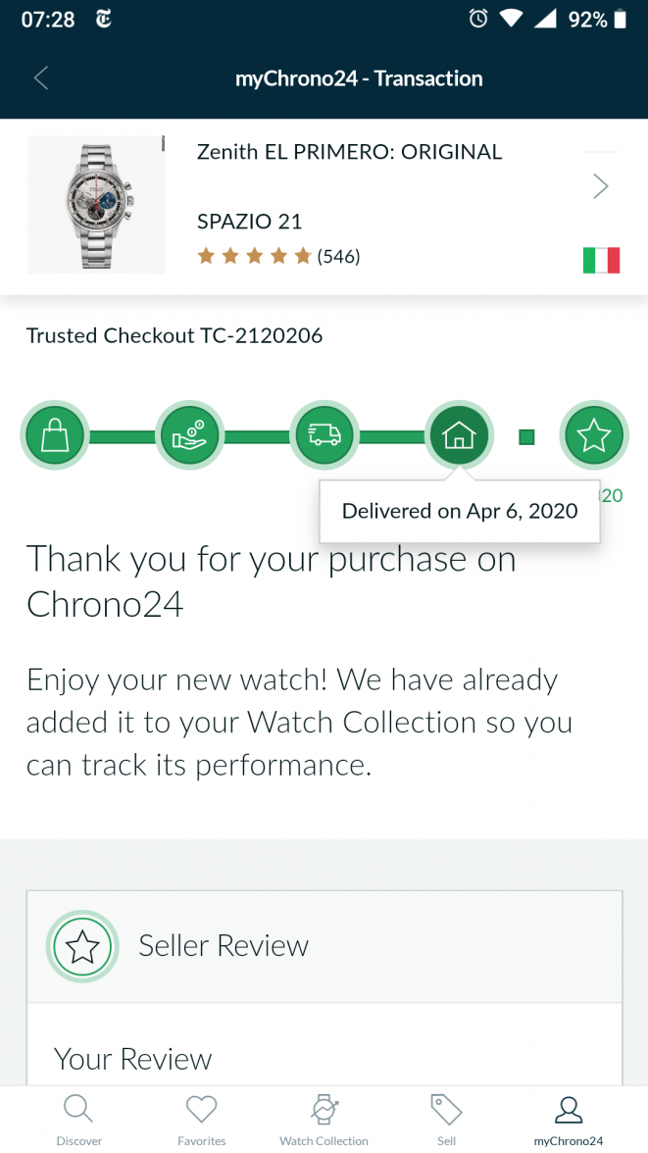Tap the Zenith watch thumbnail image
The width and height of the screenshot is (648, 1153).
click(x=96, y=204)
